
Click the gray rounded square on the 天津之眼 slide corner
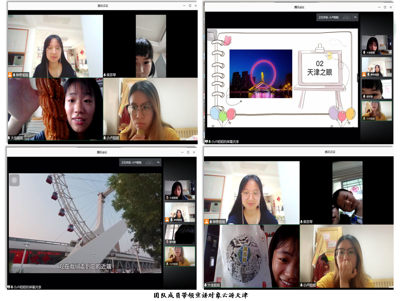pyautogui.click(x=212, y=34)
